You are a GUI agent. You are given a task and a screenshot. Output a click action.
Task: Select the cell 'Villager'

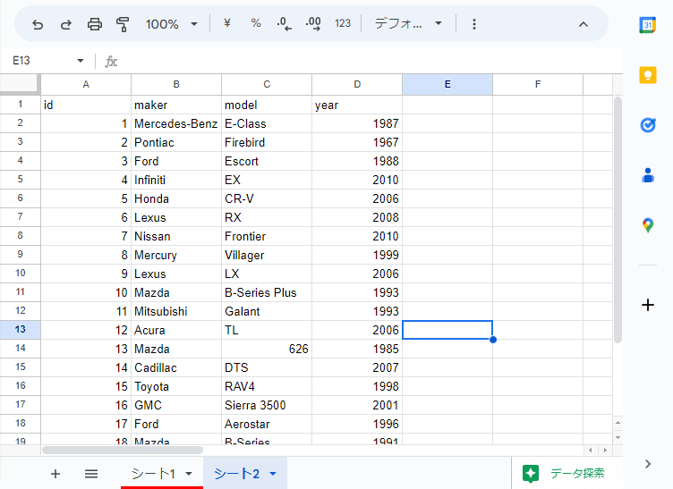(267, 255)
